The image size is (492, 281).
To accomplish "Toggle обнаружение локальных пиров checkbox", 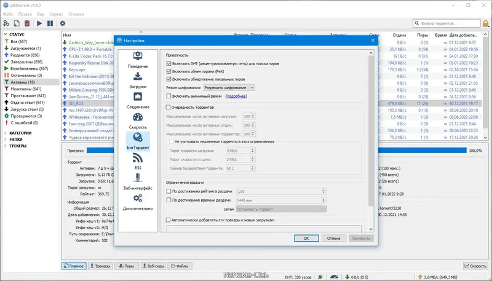I will tap(169, 79).
